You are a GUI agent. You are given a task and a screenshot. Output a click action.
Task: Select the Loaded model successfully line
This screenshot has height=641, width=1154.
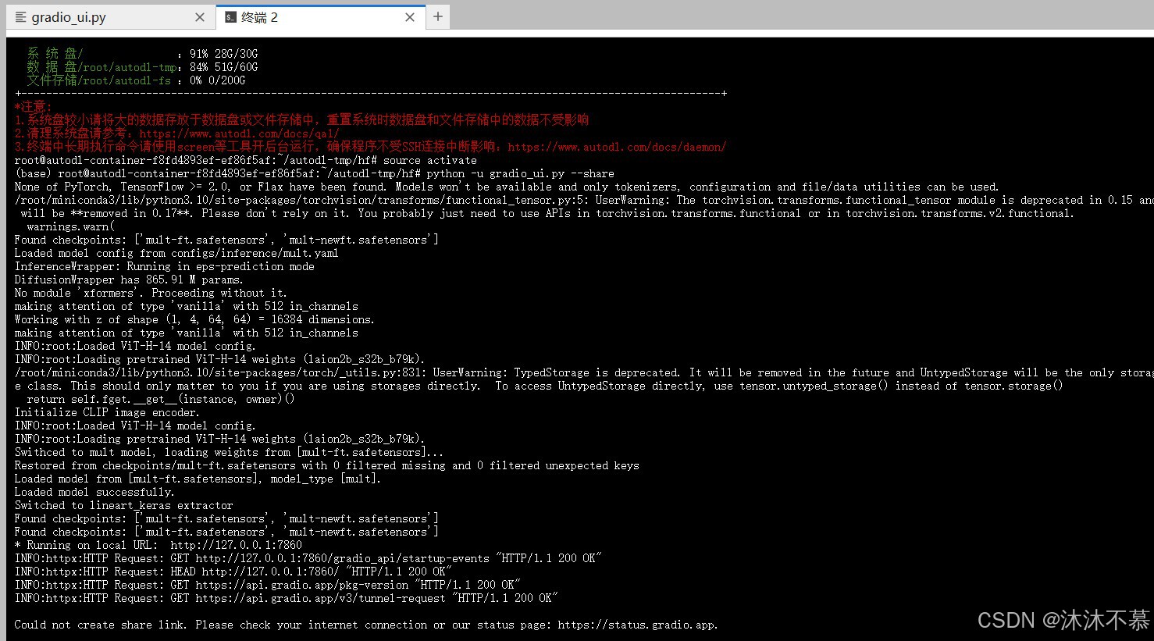click(x=94, y=491)
